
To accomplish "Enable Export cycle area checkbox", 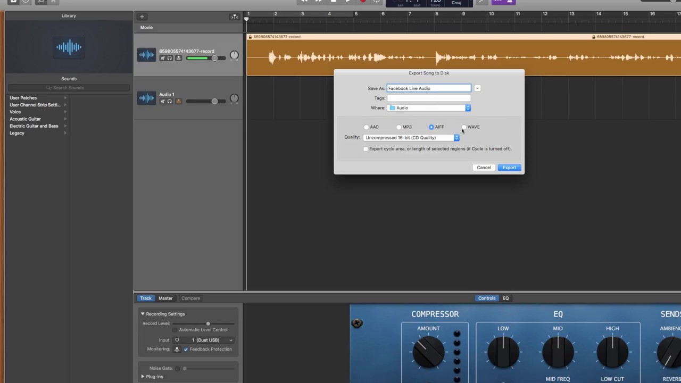I will (366, 149).
